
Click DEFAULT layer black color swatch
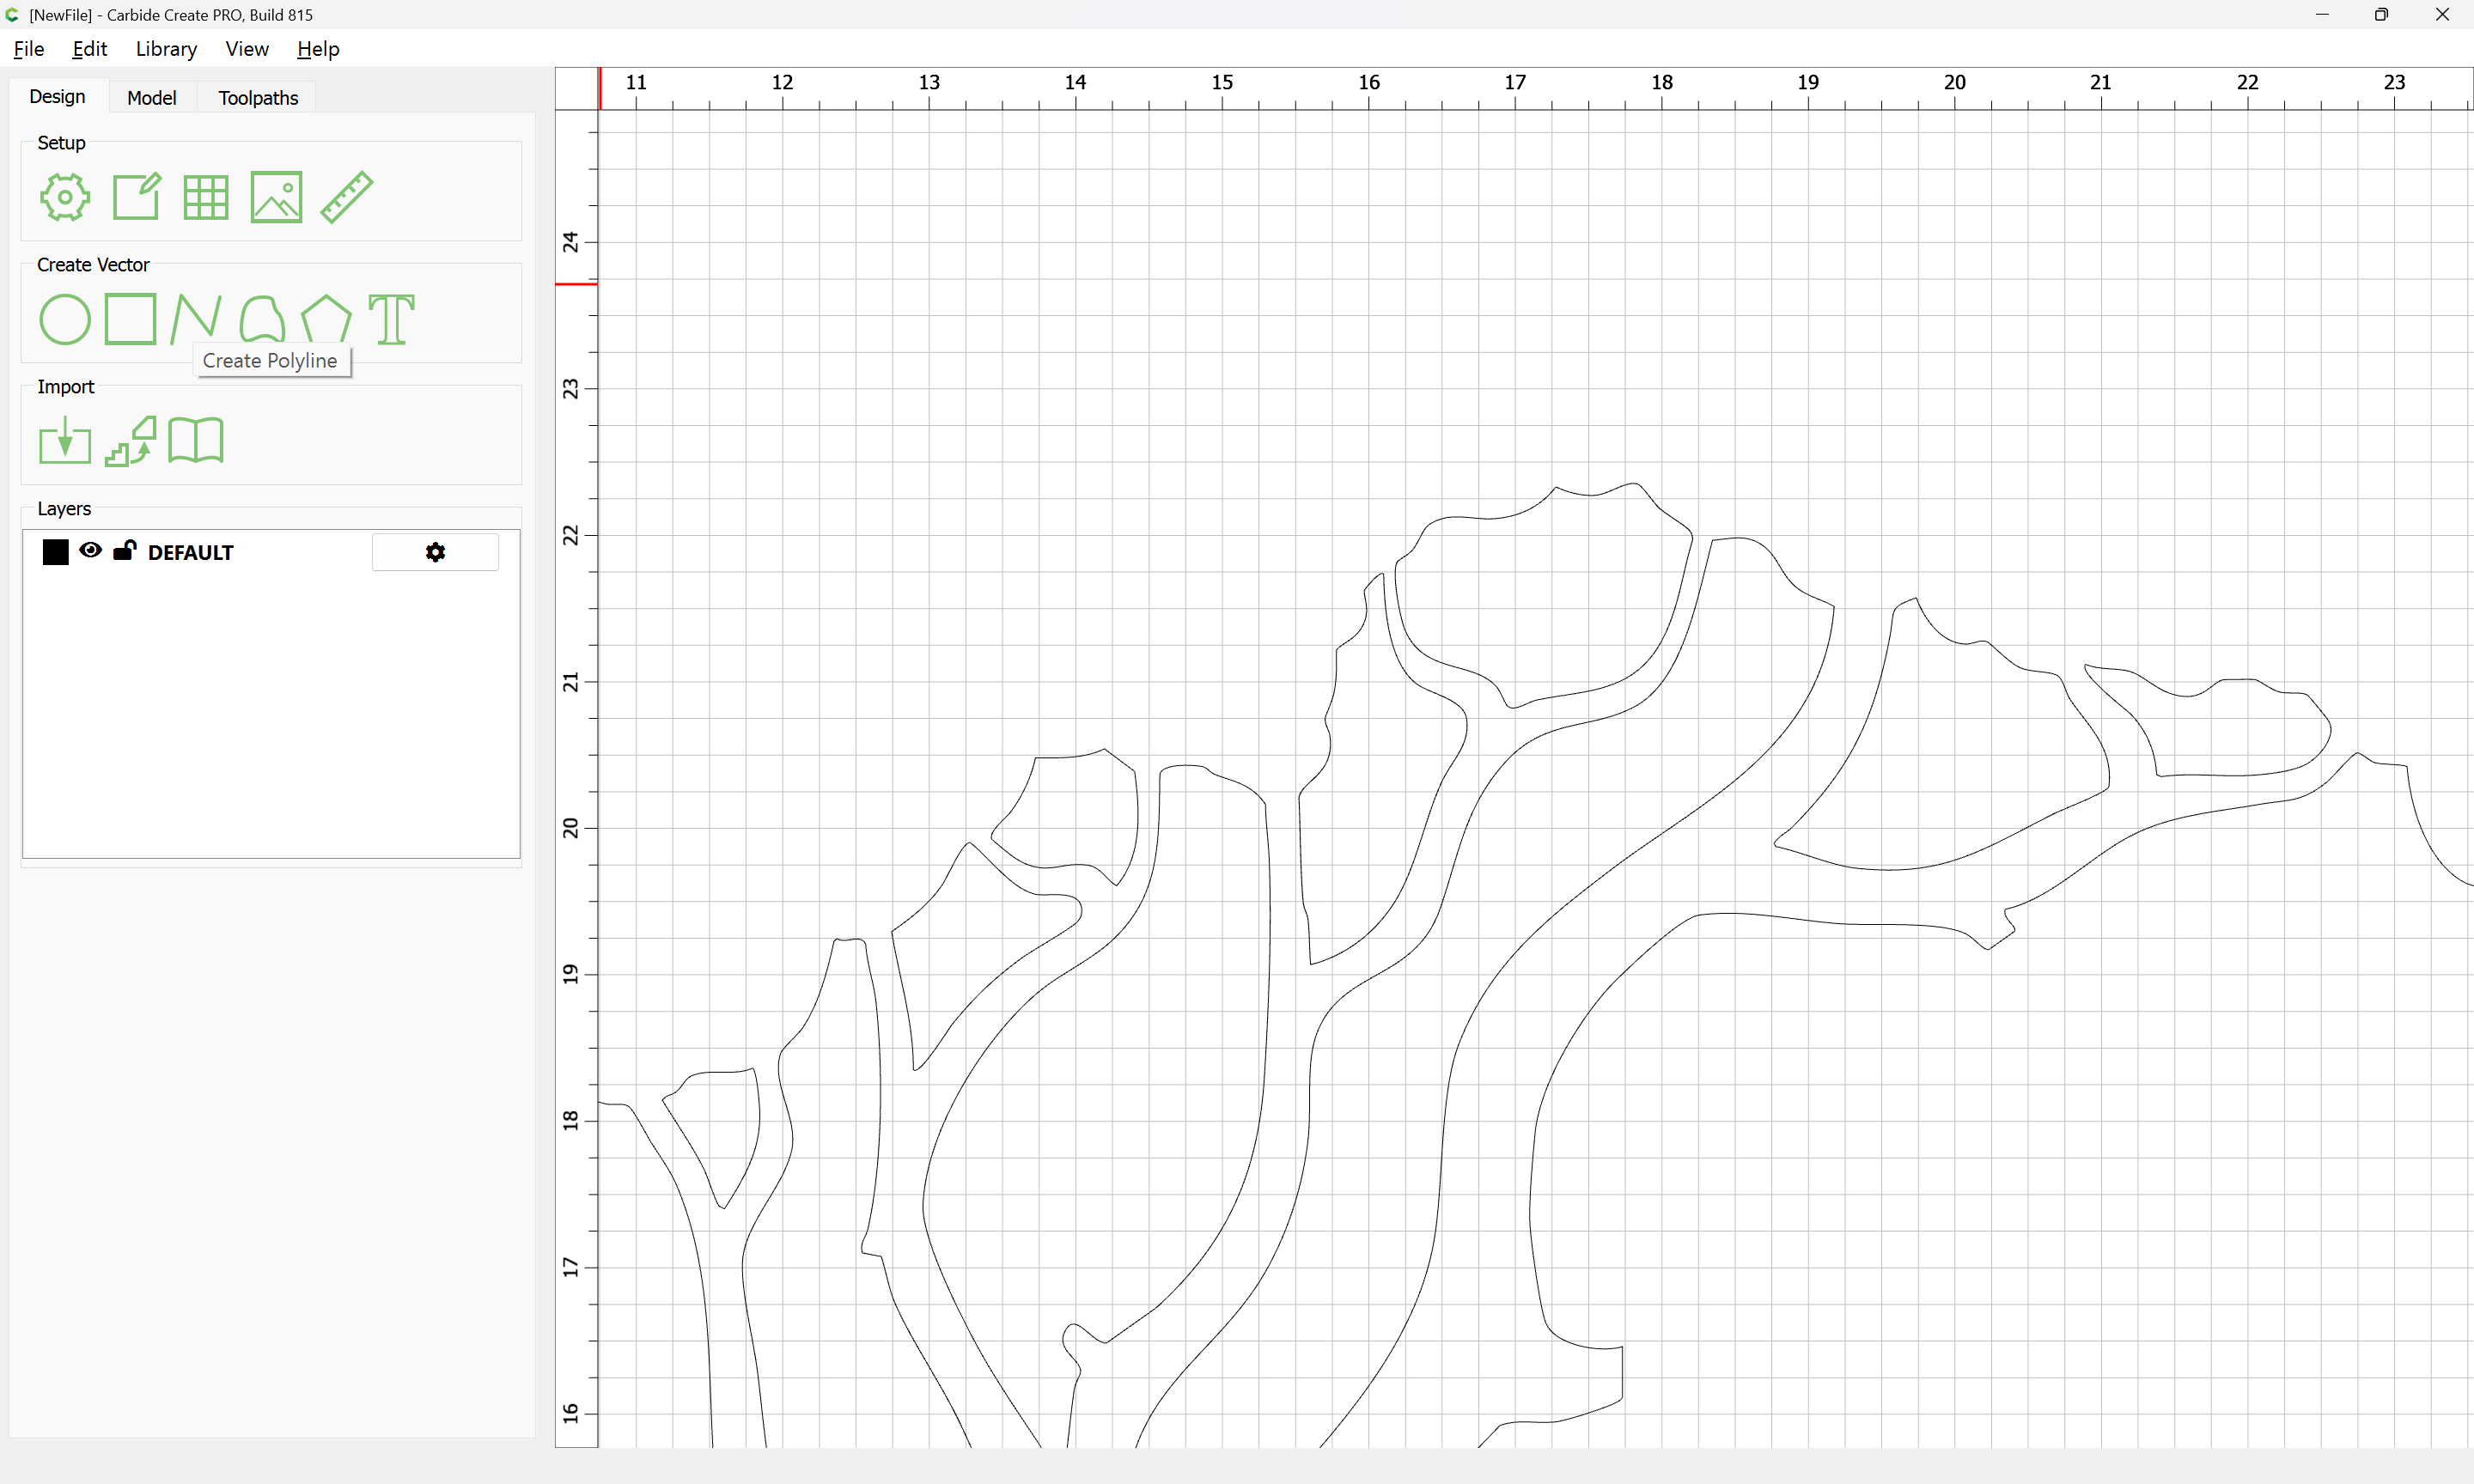coord(56,552)
